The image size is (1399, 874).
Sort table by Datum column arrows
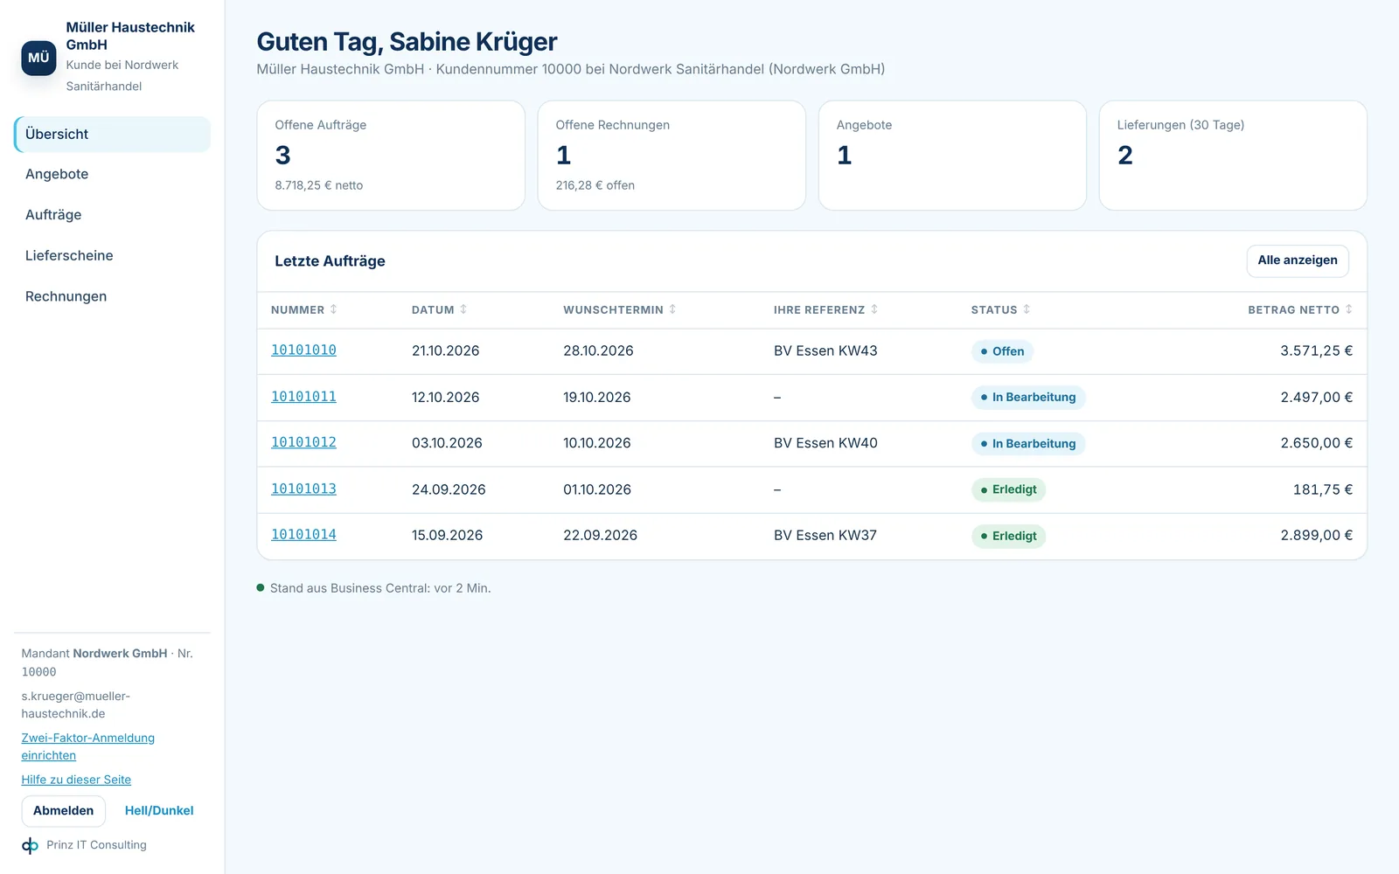click(x=463, y=309)
